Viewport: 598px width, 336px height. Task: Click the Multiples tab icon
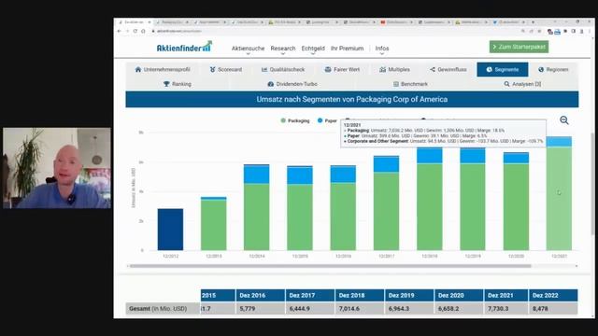pos(382,69)
